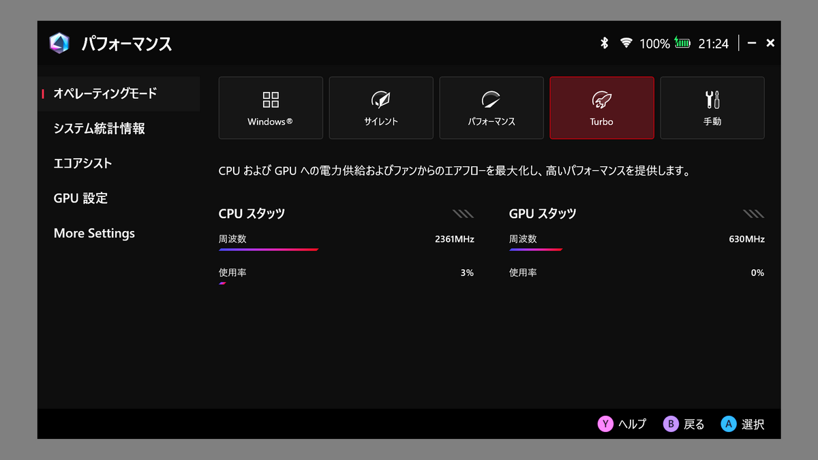Switch to パフォーマンス operating mode
Image resolution: width=818 pixels, height=460 pixels.
pos(491,108)
